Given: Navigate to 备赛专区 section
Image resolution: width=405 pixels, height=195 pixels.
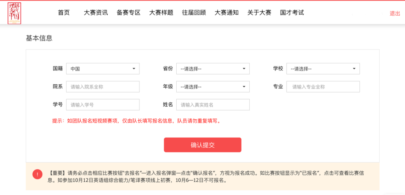Looking at the screenshot, I should pos(128,12).
